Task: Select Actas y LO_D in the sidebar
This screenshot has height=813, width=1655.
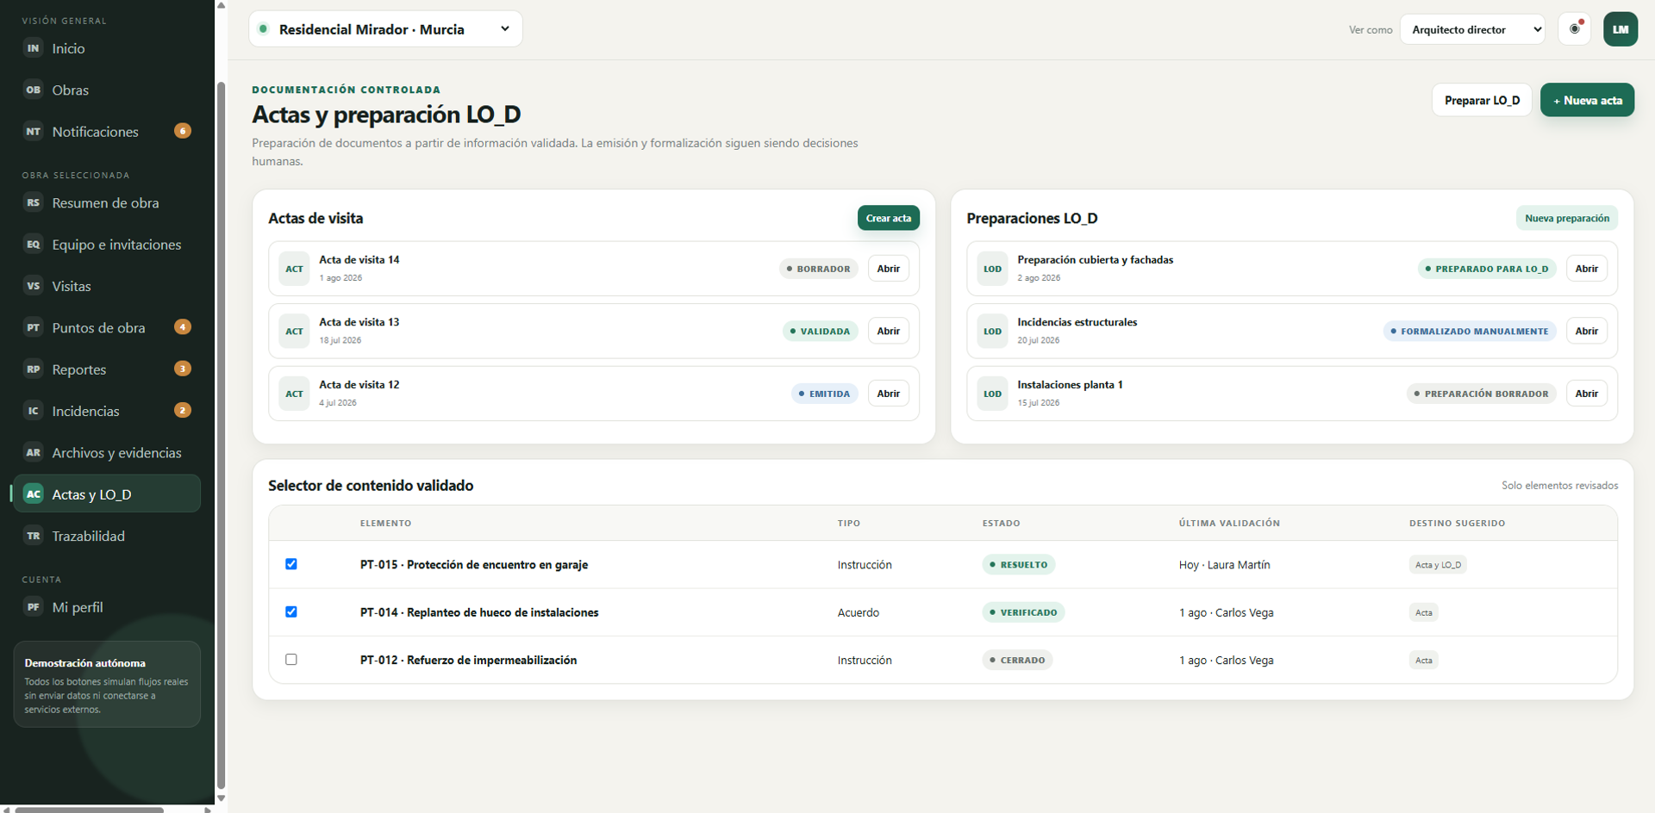Action: 107,494
